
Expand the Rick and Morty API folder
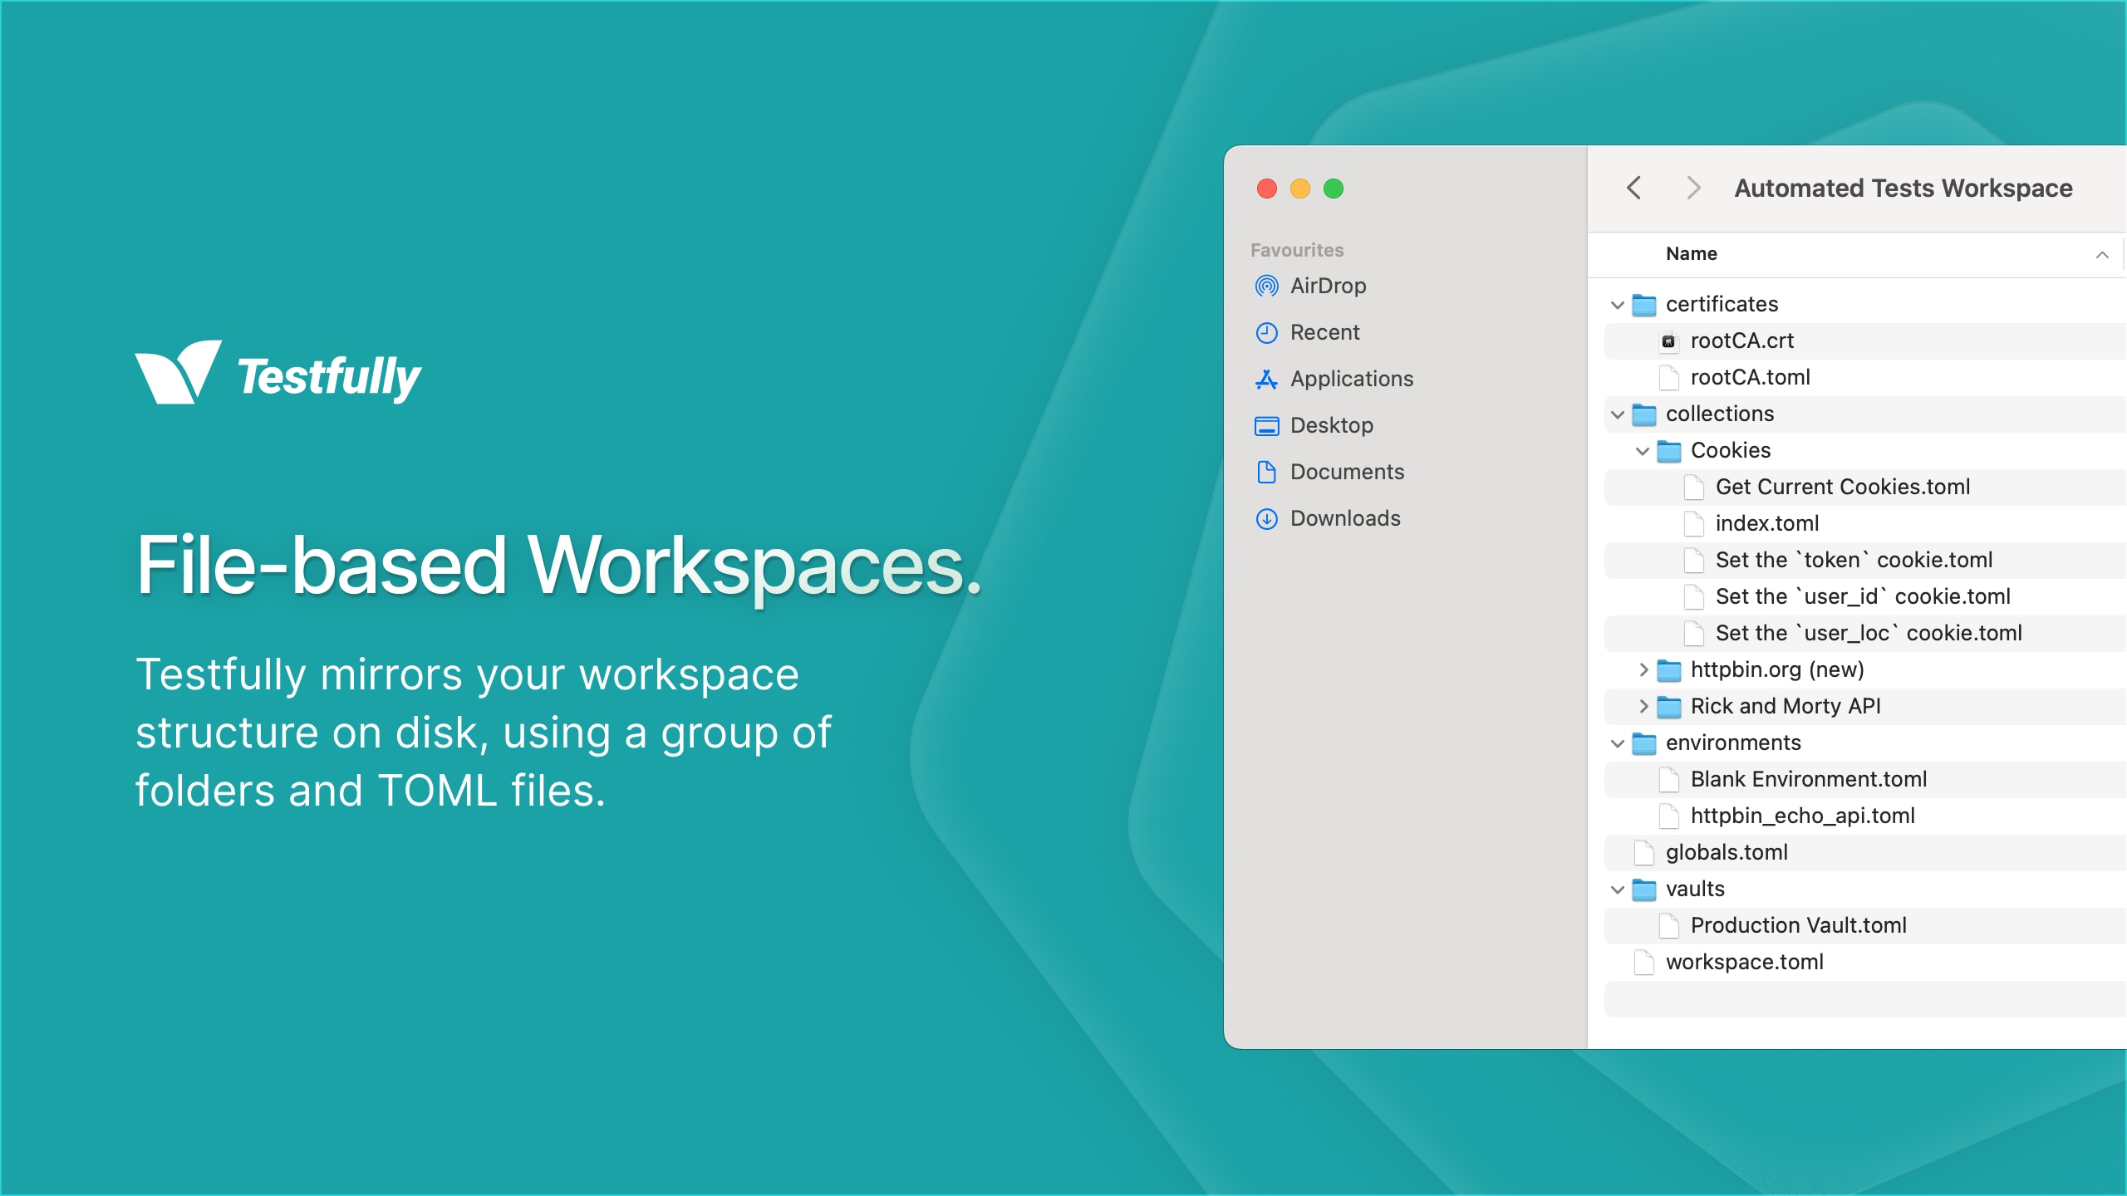tap(1643, 706)
